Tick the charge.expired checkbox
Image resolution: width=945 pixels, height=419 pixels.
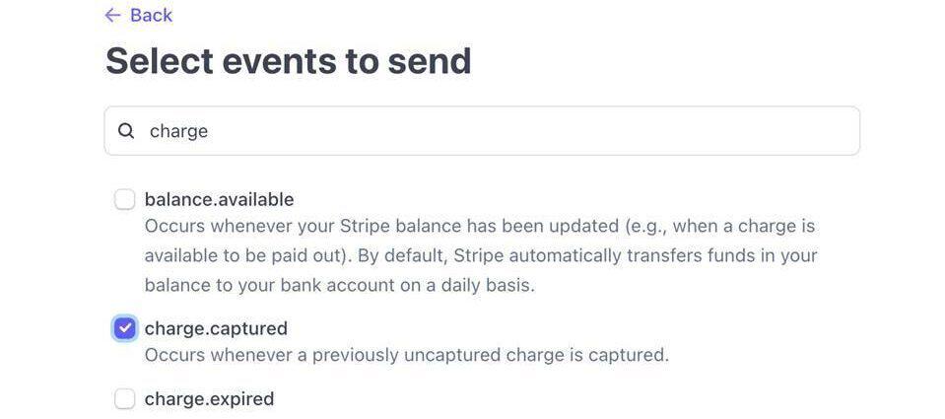pos(124,399)
